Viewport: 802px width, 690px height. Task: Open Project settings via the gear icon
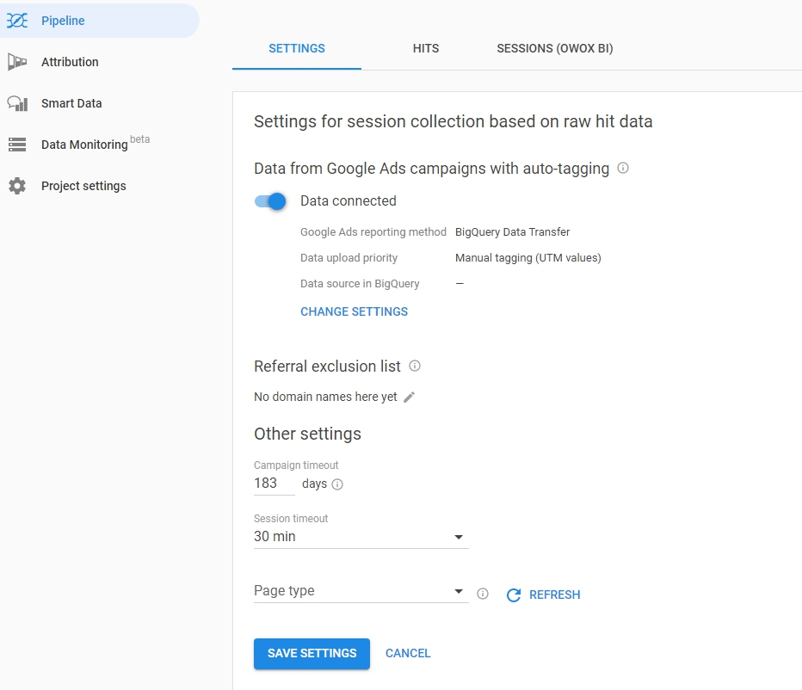pyautogui.click(x=17, y=185)
